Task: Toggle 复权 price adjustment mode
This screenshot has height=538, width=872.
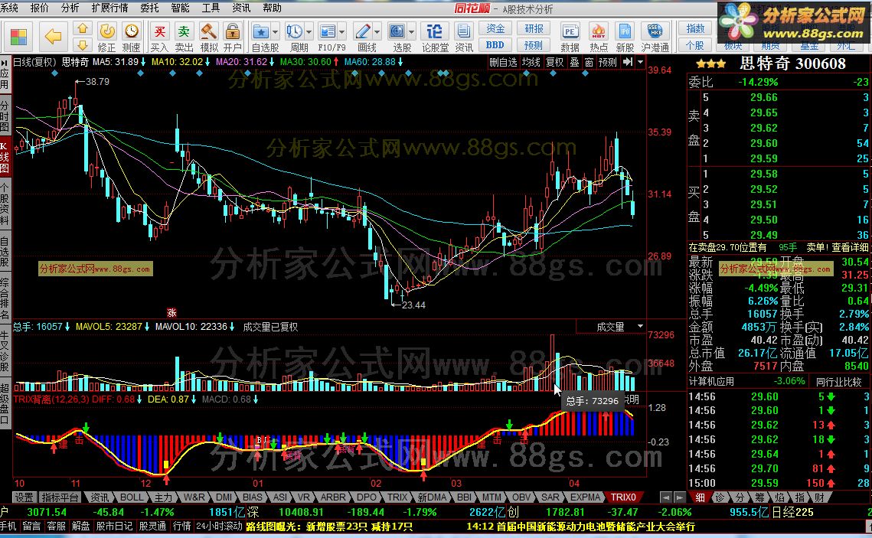Action: point(554,62)
